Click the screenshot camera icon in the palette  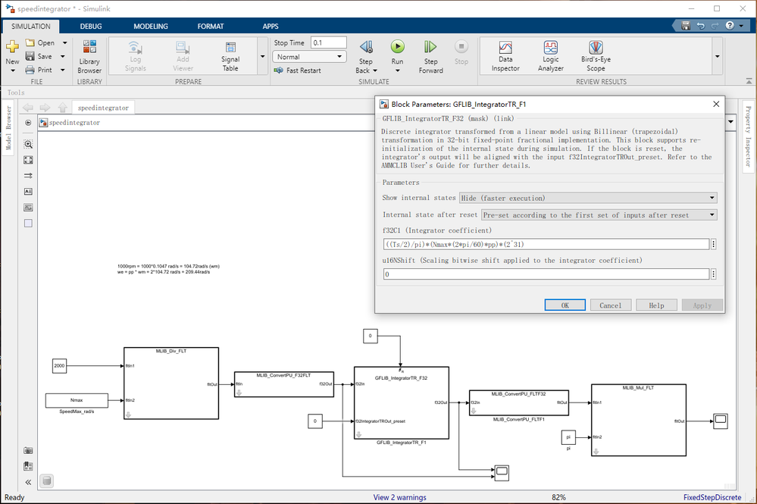[29, 450]
